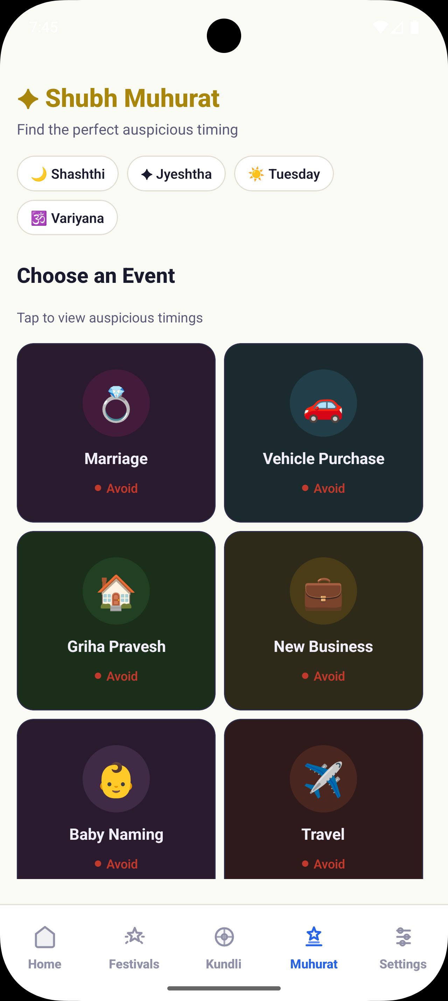Tap the Variyana yoga chip
This screenshot has width=448, height=1001.
[x=67, y=218]
